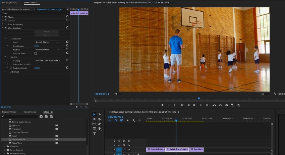Click the Extract button
The height and width of the screenshot is (155, 285).
(221, 105)
